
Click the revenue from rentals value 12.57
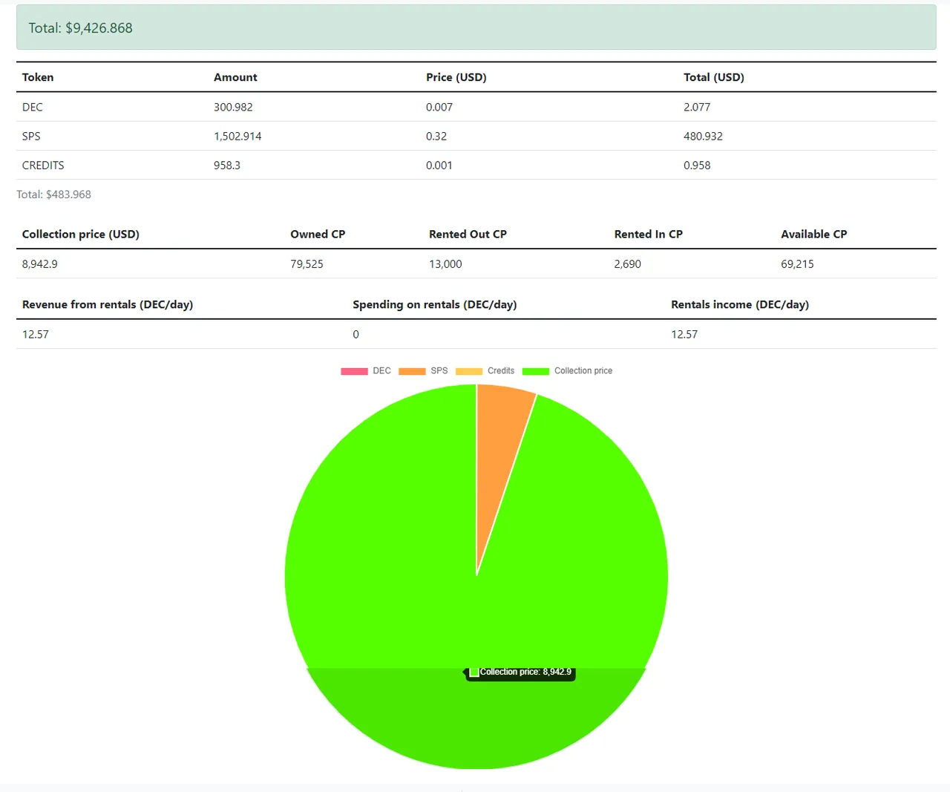pos(36,335)
